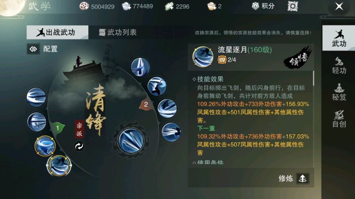The height and width of the screenshot is (199, 355).
Task: Click the sect swap circular arrows icon
Action: [x=79, y=146]
